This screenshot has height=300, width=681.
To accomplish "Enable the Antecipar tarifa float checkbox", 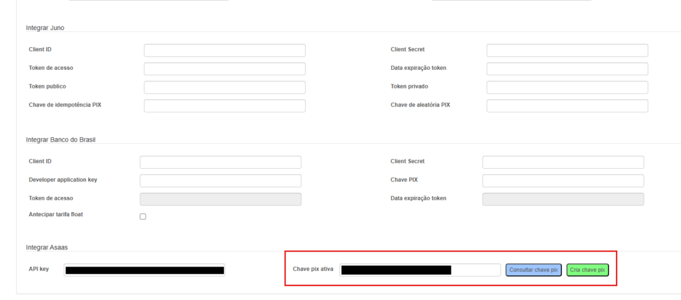I will [x=143, y=217].
